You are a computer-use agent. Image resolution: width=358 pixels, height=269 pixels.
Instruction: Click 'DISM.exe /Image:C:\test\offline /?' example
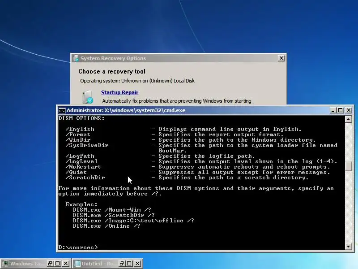tap(133, 221)
